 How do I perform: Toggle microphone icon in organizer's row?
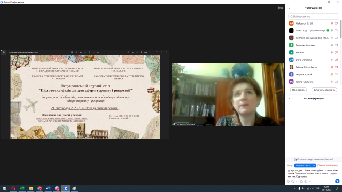tap(332, 31)
